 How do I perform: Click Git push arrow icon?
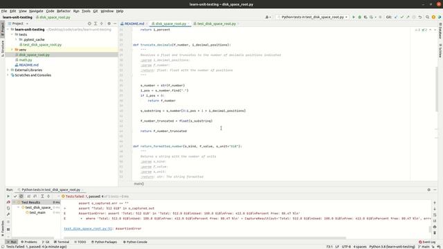408,17
